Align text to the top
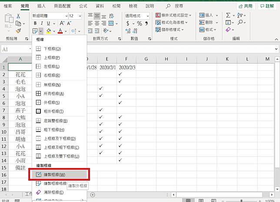The width and height of the screenshot is (280, 202). click(x=90, y=16)
